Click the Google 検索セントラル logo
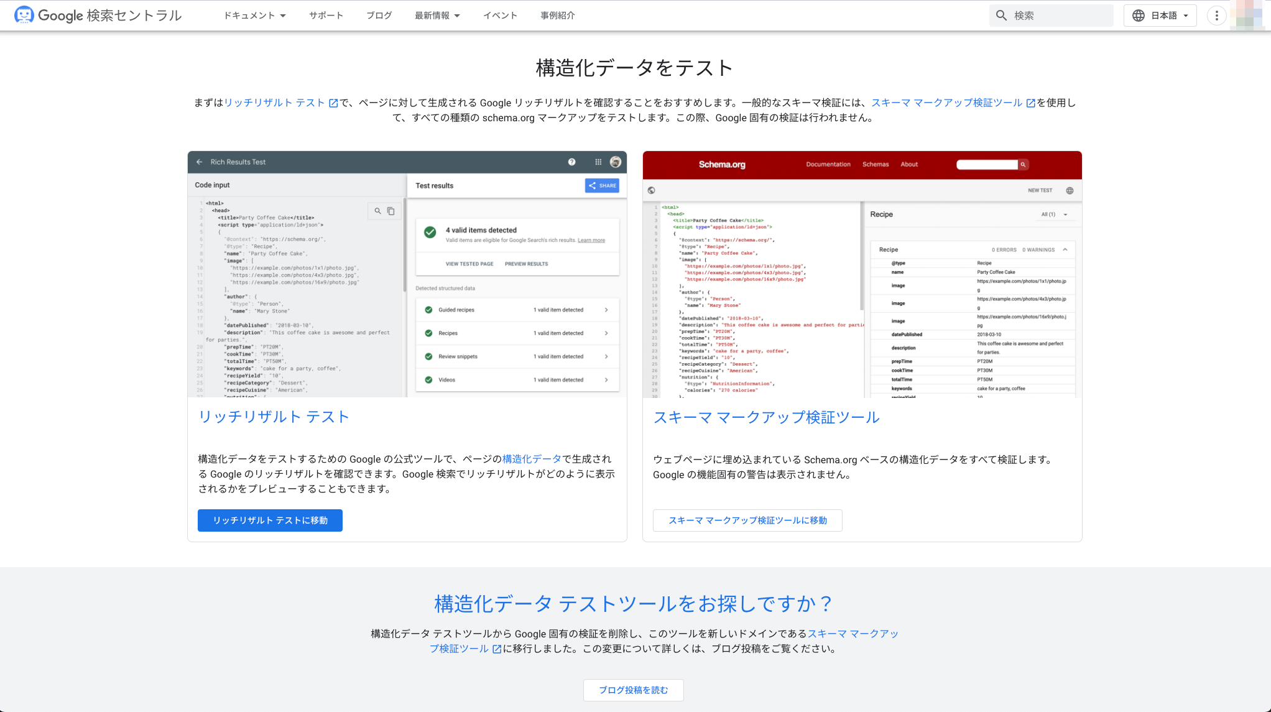Viewport: 1271px width, 712px height. (x=98, y=15)
